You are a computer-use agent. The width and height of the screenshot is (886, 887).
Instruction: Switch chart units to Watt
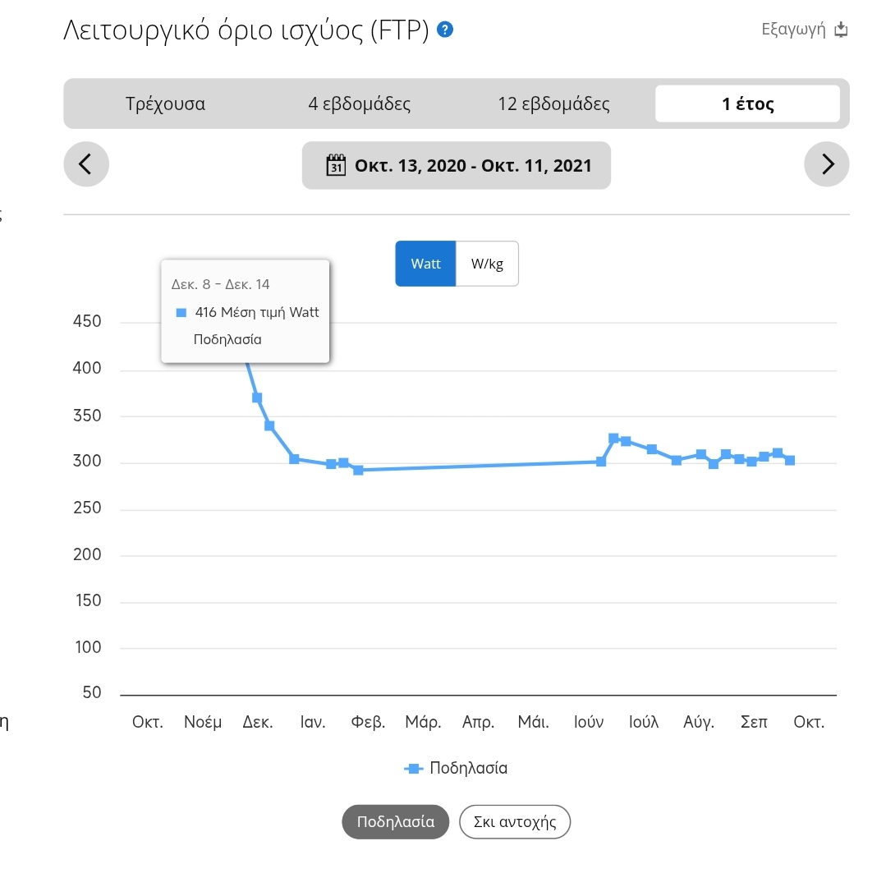425,264
